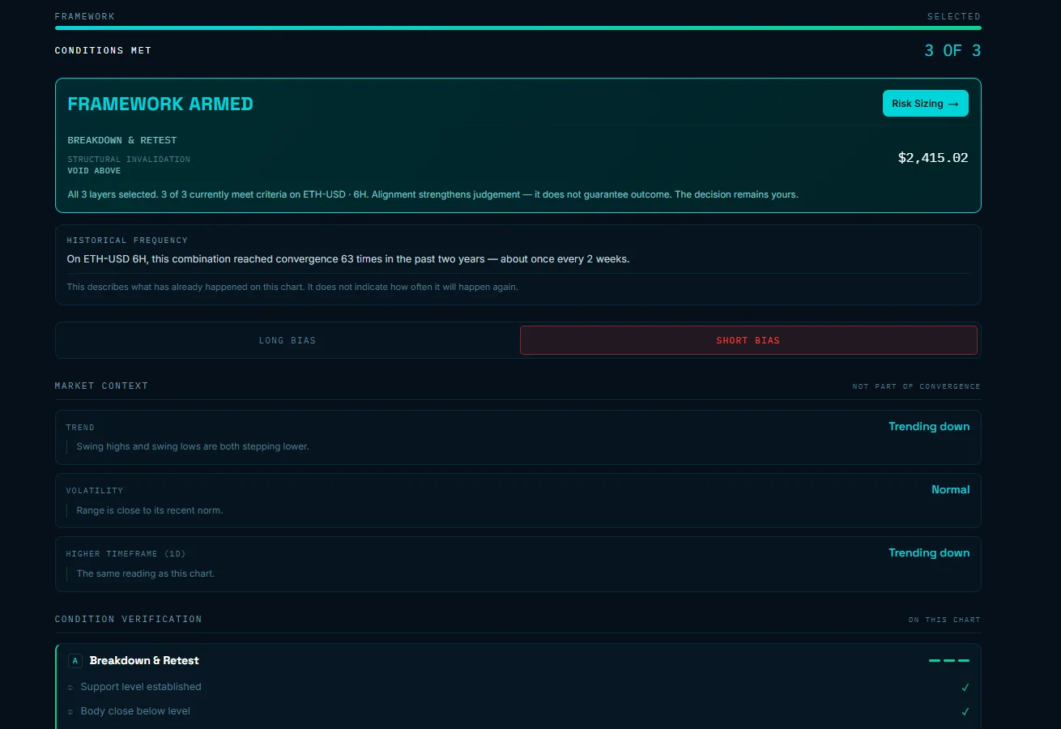Click the '3 OF 3' conditions met counter
The height and width of the screenshot is (729, 1061).
(952, 50)
